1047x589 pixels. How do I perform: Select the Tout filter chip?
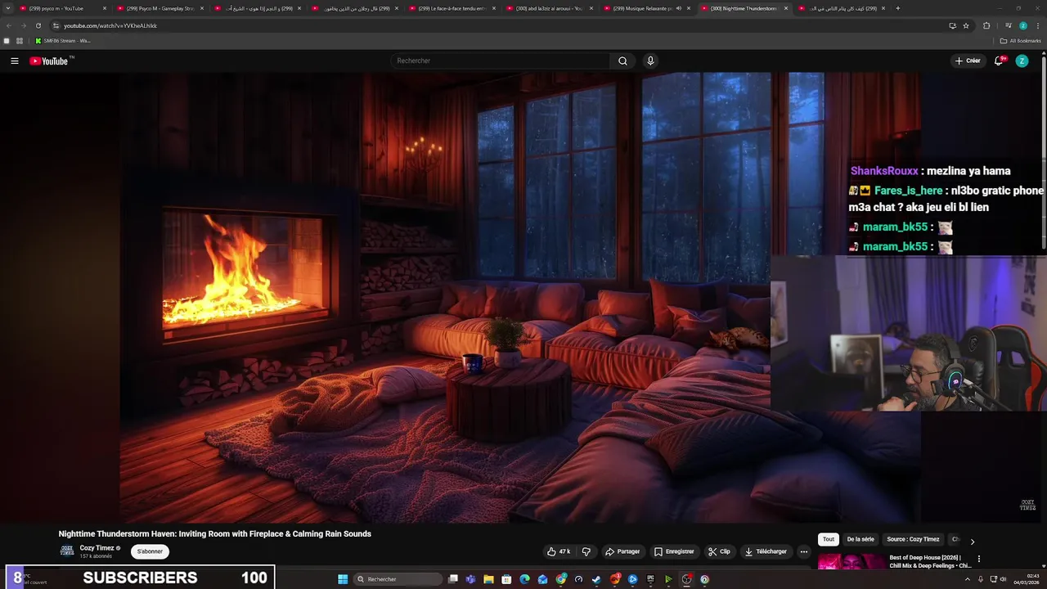829,539
